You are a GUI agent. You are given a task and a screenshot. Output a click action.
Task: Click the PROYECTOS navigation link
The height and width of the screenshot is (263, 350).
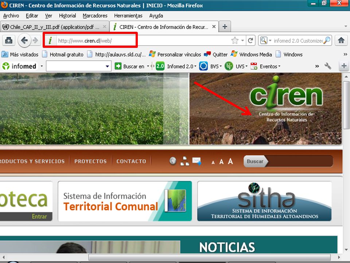click(x=90, y=161)
